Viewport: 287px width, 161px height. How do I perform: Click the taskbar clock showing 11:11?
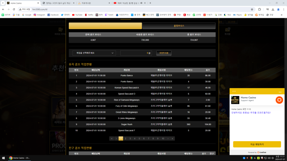pos(280,158)
